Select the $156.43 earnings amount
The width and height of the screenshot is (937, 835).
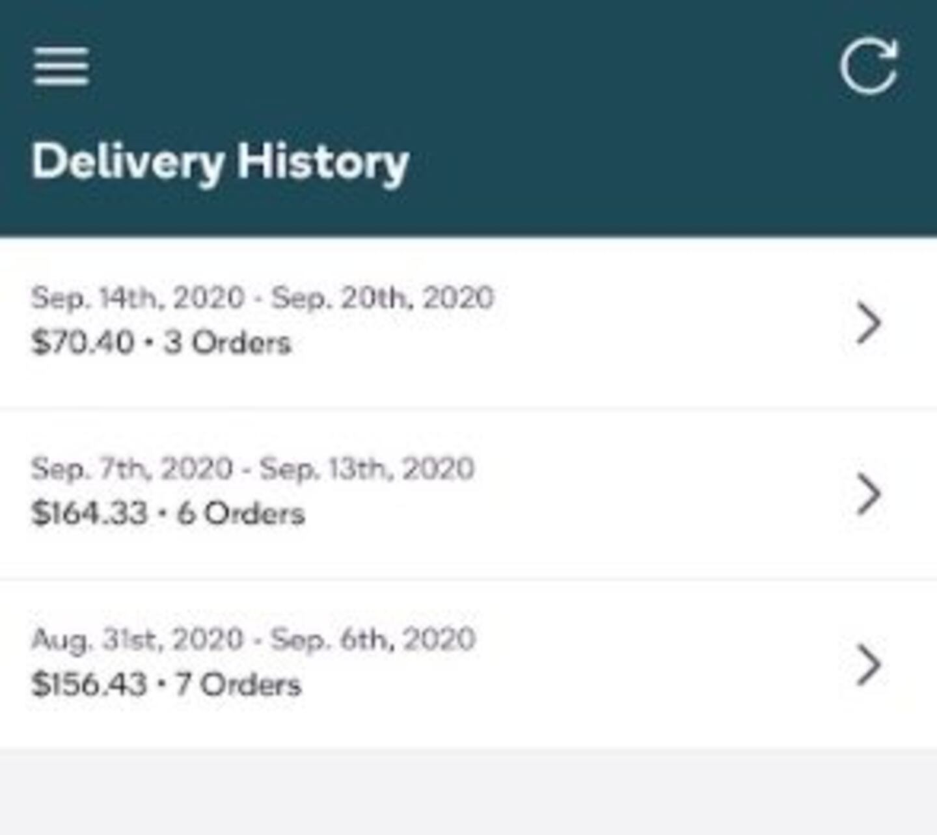point(89,685)
